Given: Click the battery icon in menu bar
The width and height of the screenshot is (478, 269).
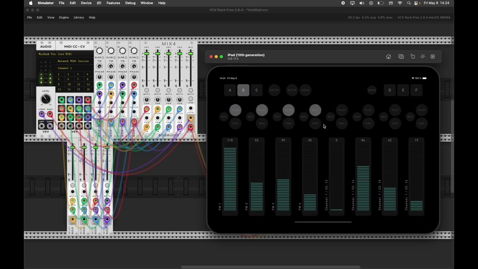Looking at the screenshot, I should tap(381, 3).
